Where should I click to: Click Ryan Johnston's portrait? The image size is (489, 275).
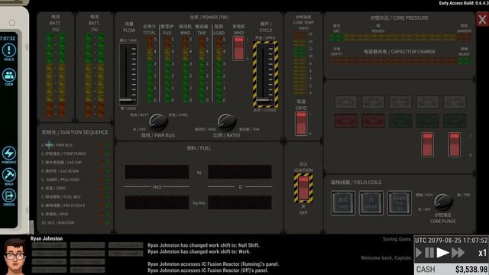(15, 257)
